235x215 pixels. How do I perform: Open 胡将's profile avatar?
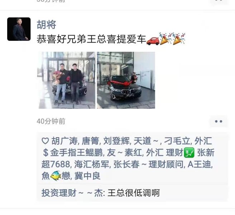(x=19, y=29)
